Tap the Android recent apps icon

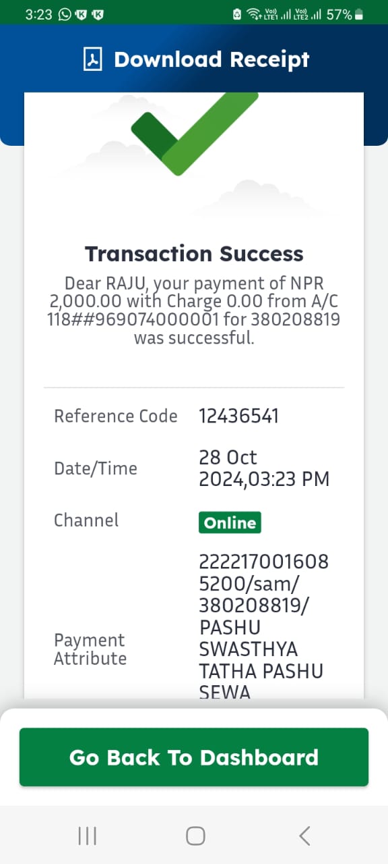tap(88, 836)
